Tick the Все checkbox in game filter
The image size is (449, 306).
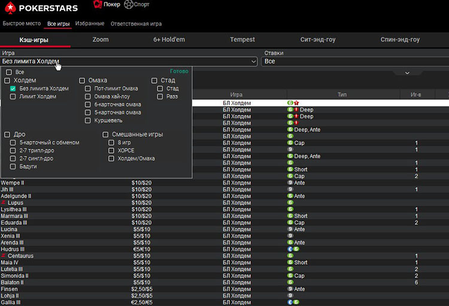tap(9, 72)
